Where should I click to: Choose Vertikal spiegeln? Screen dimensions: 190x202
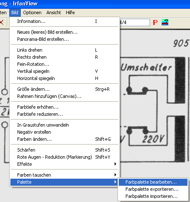click(x=65, y=71)
